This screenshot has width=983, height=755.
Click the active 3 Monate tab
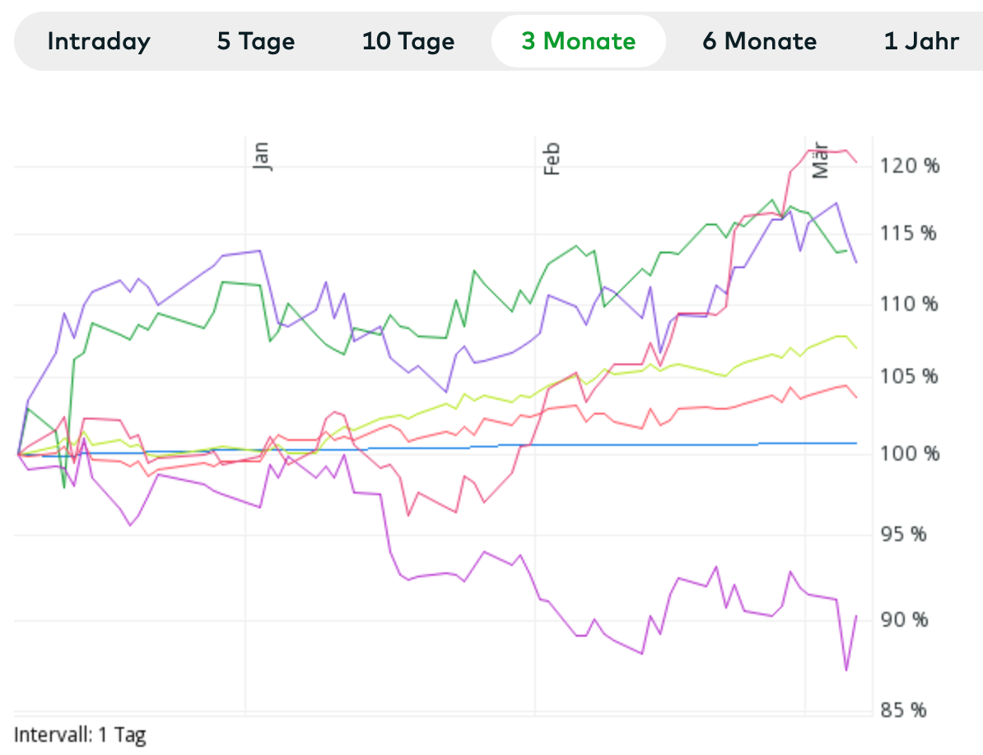click(578, 41)
